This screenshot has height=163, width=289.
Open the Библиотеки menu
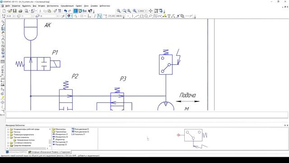click(105, 6)
